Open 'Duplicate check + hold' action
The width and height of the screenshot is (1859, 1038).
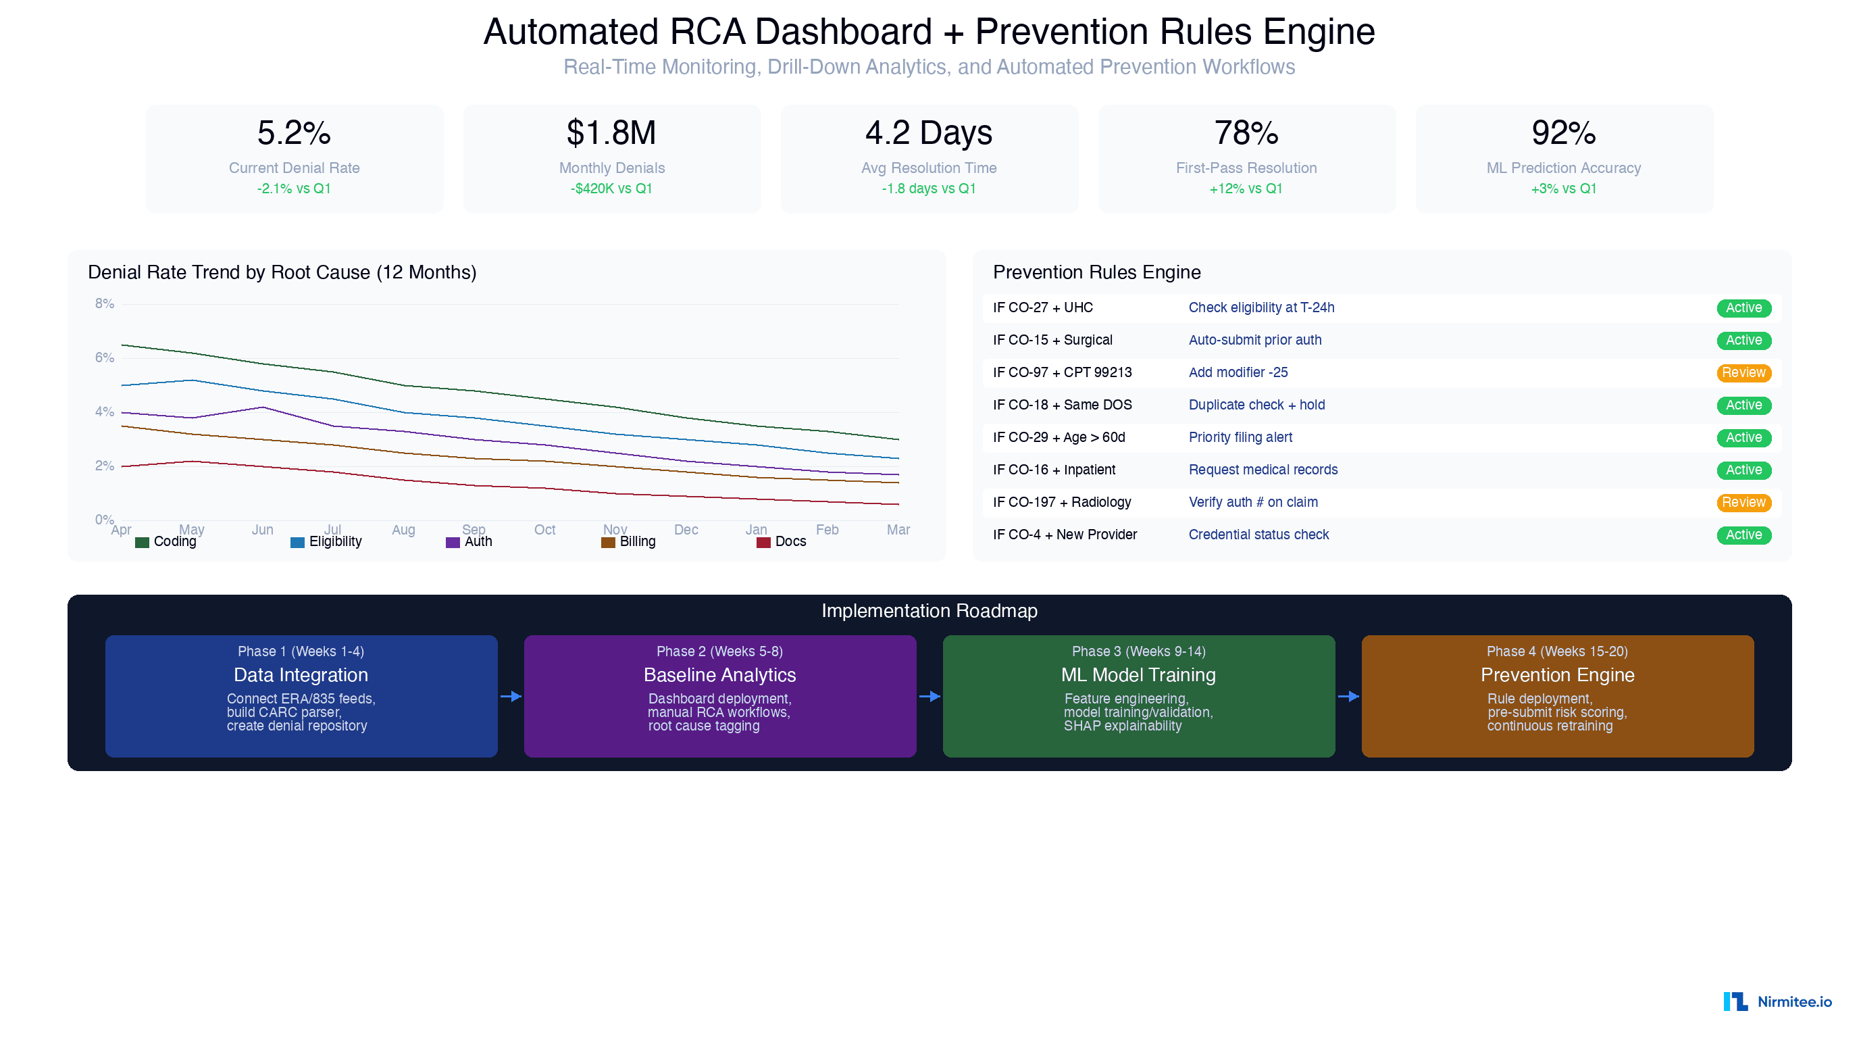[1257, 405]
